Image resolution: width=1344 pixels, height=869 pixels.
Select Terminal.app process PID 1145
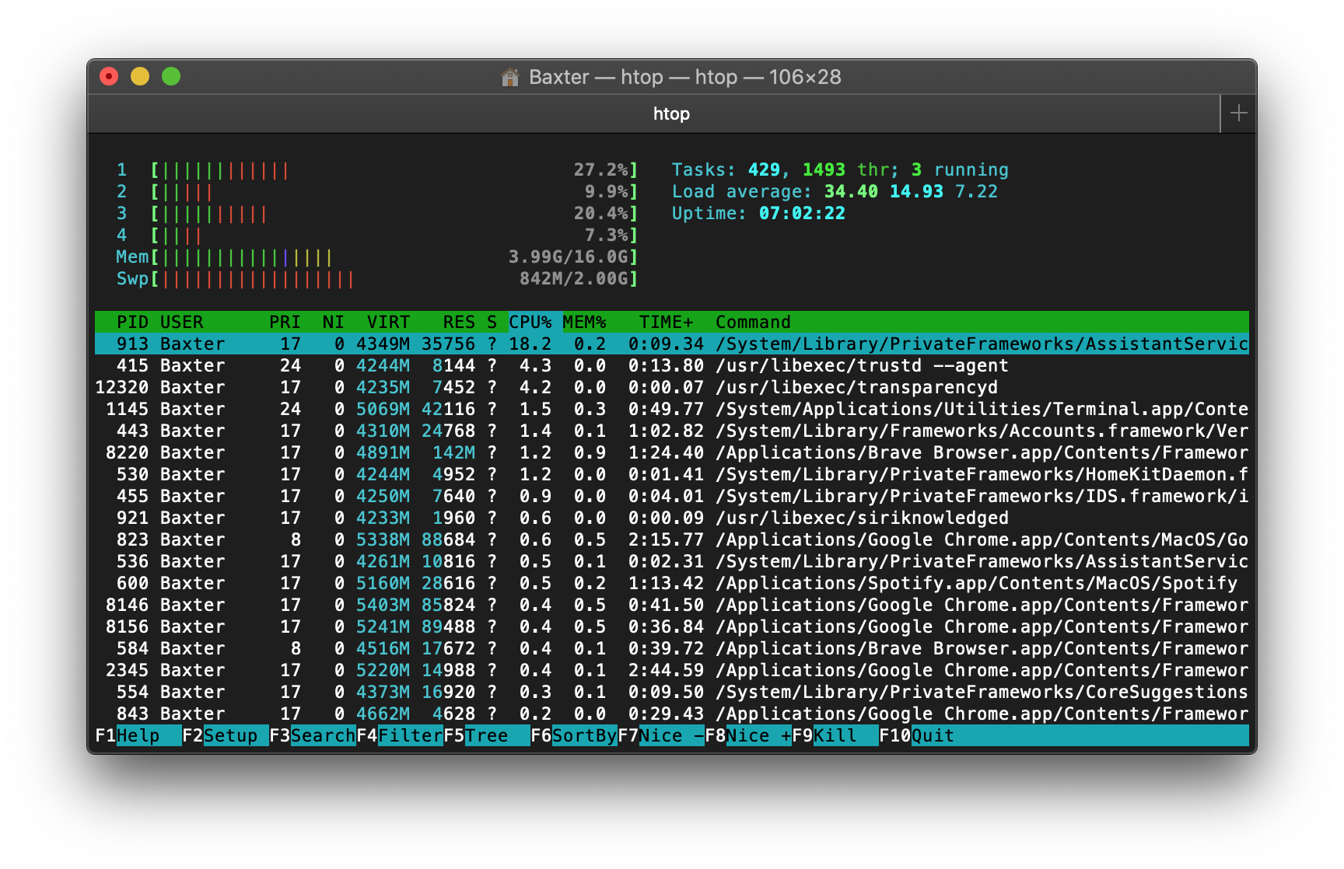pos(672,409)
